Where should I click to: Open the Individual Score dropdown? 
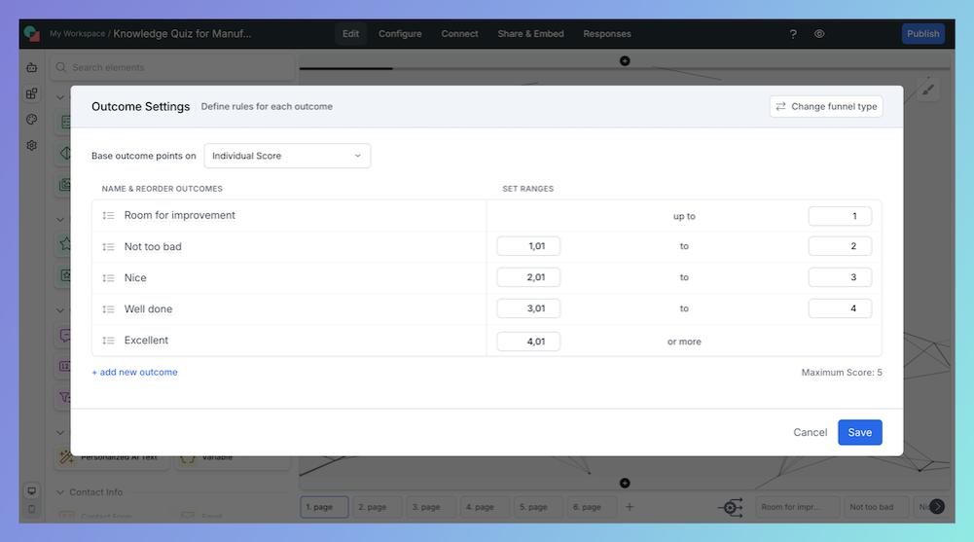click(x=287, y=156)
